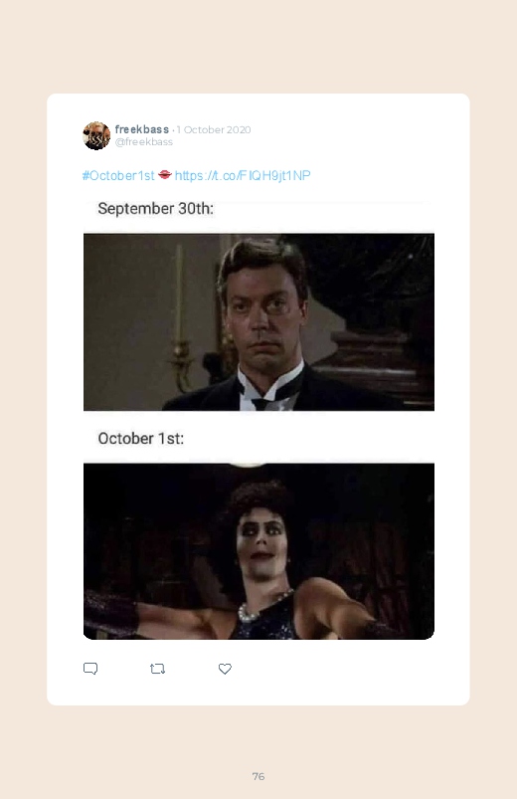Click the freekbass display name

(x=141, y=129)
